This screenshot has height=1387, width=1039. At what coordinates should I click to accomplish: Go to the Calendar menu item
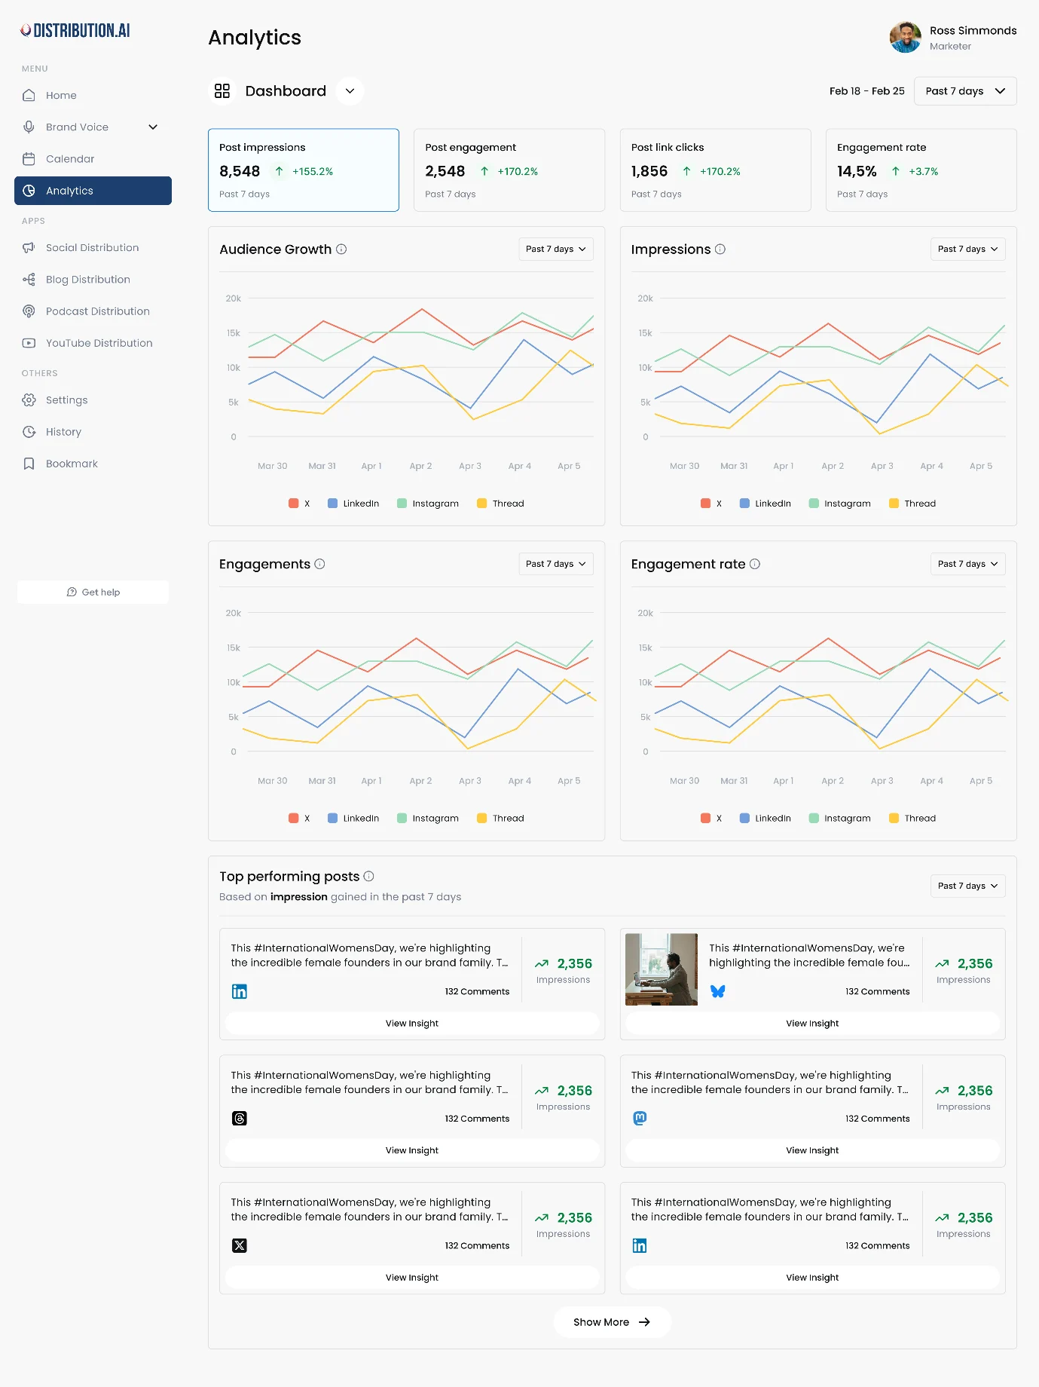(70, 159)
